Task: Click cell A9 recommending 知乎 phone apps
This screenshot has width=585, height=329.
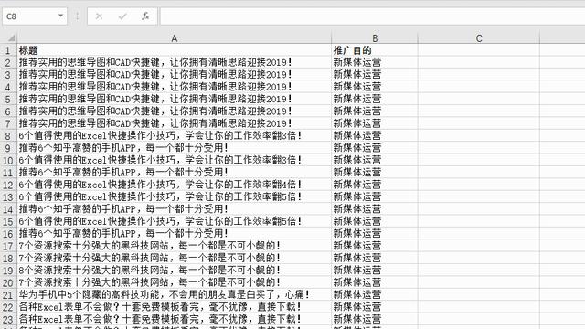Action: (175, 148)
